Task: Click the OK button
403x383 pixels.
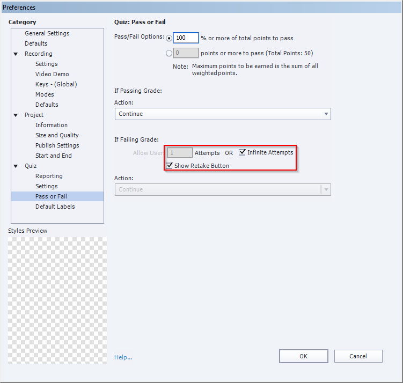Action: 303,356
